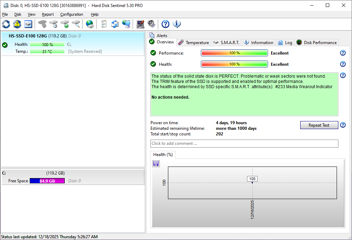Click the help icon next to Performance

click(x=343, y=53)
